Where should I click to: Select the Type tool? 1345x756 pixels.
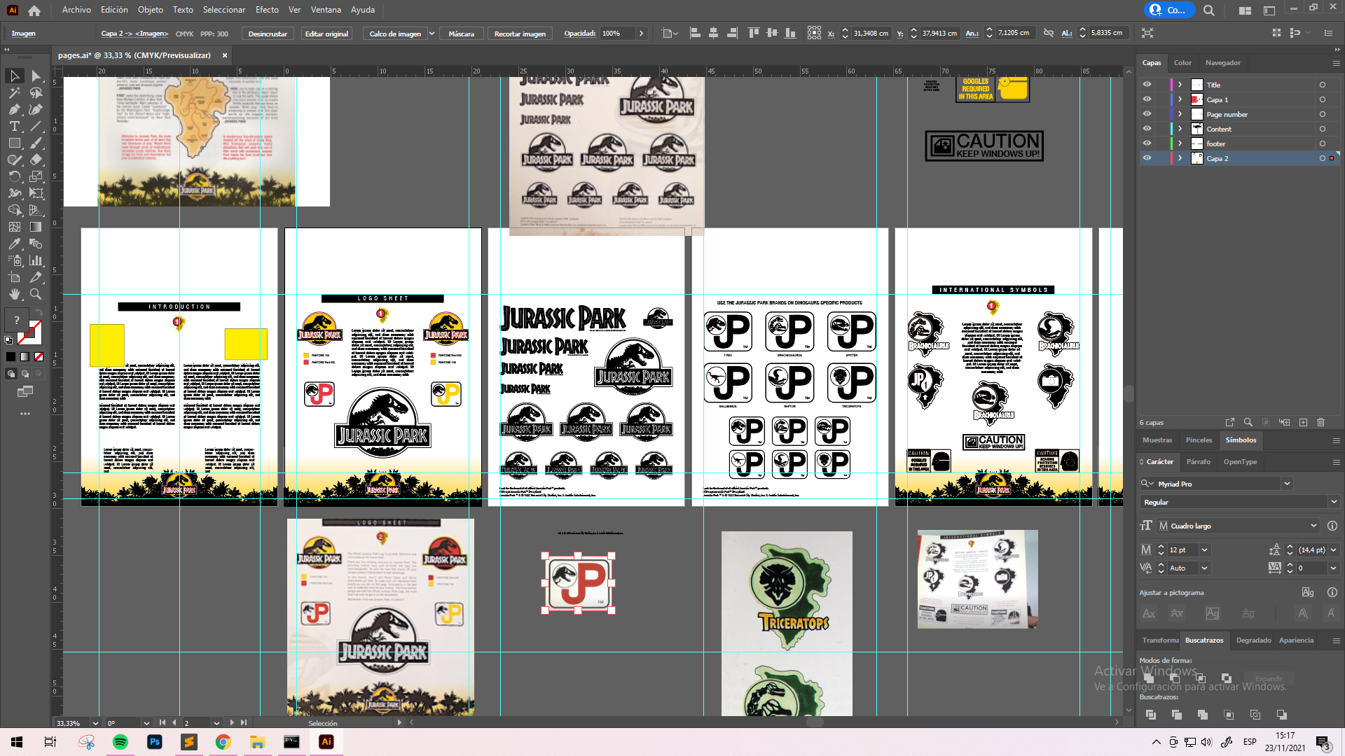click(x=15, y=126)
